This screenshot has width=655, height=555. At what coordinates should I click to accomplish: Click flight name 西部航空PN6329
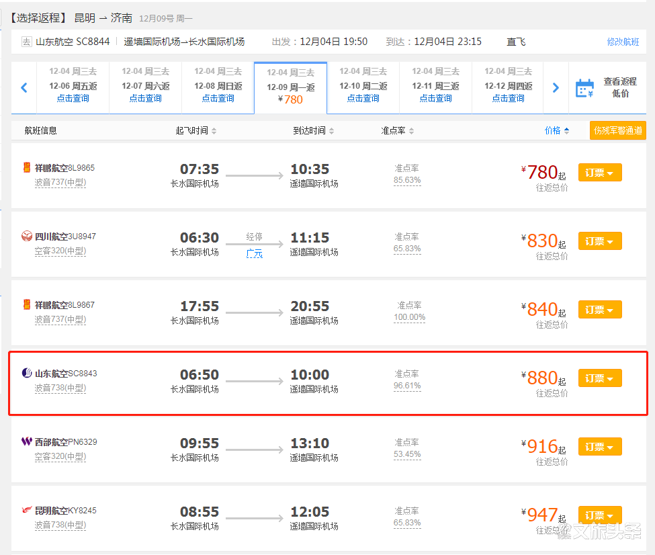coord(66,442)
